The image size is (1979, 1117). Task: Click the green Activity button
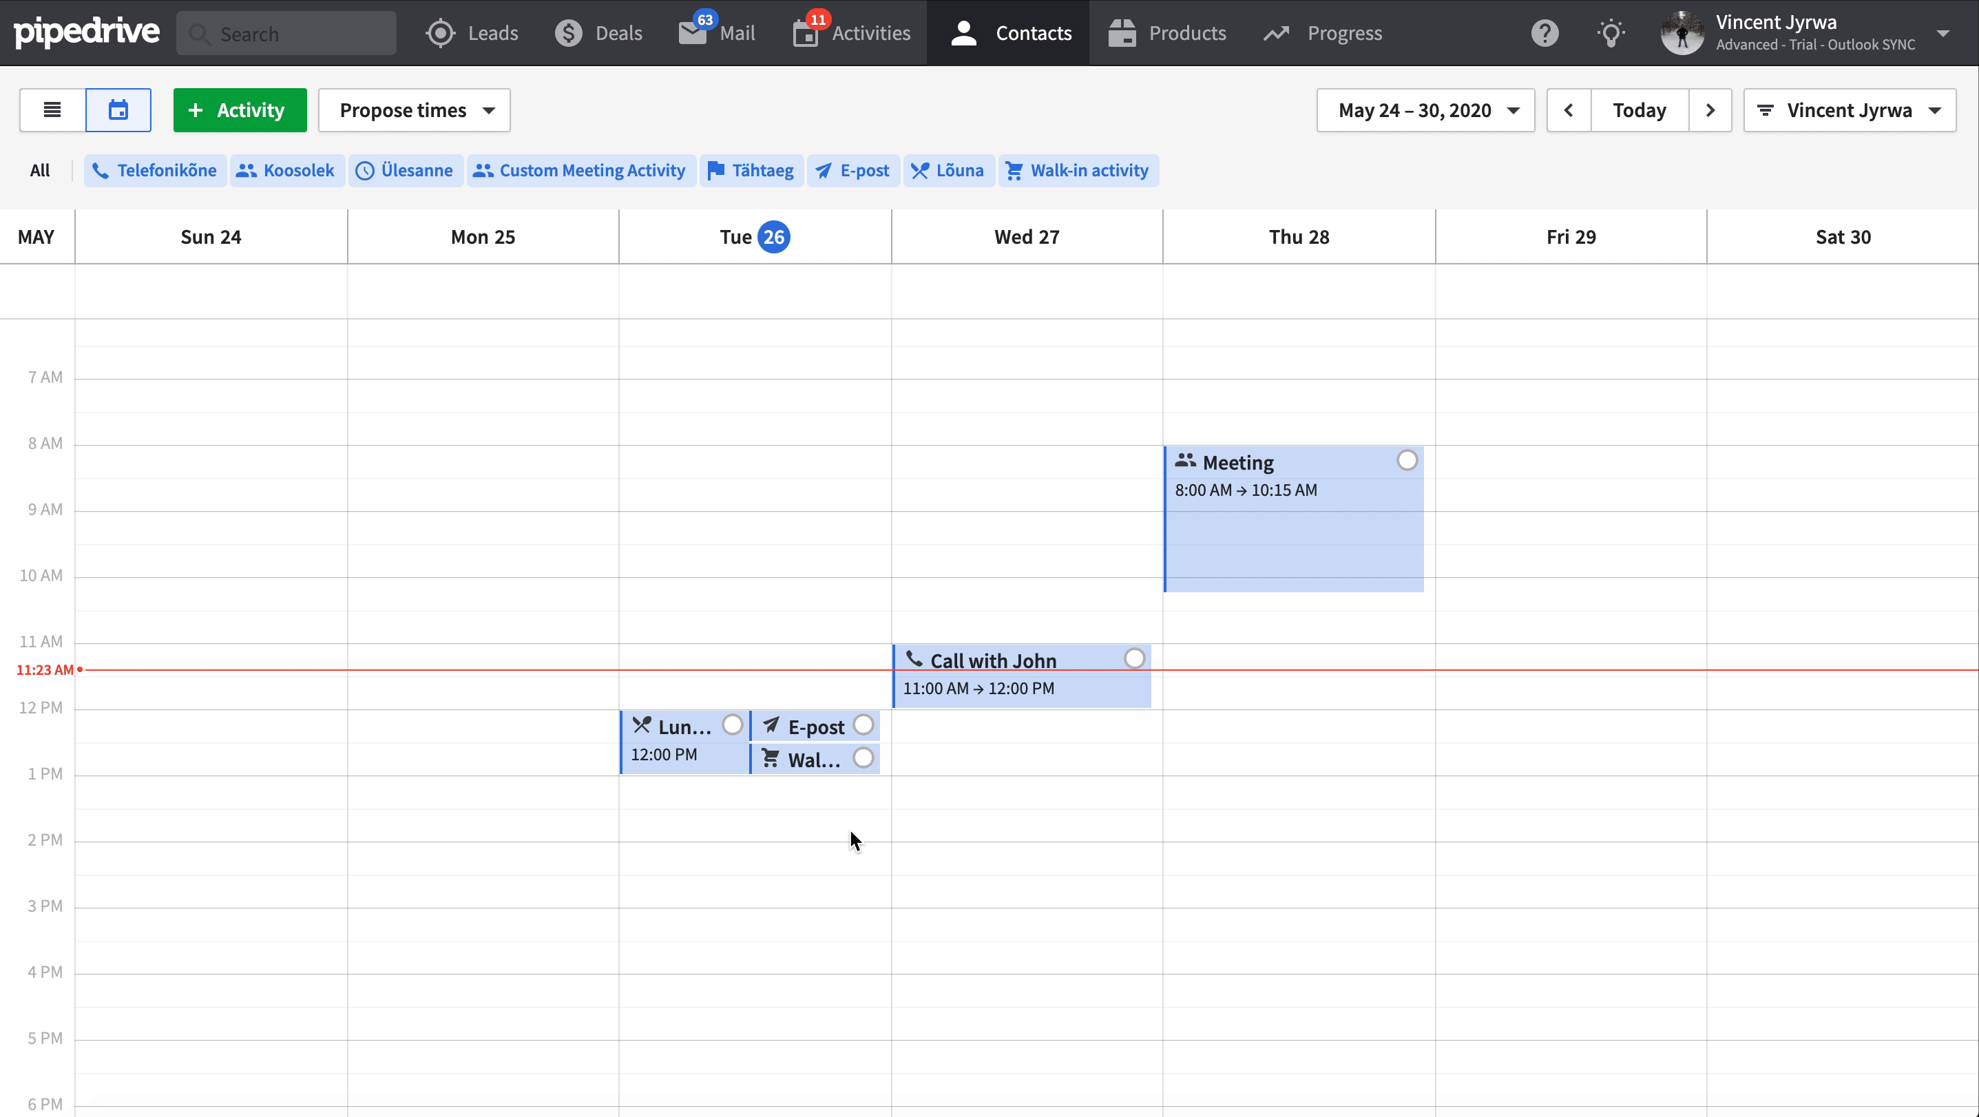(240, 110)
